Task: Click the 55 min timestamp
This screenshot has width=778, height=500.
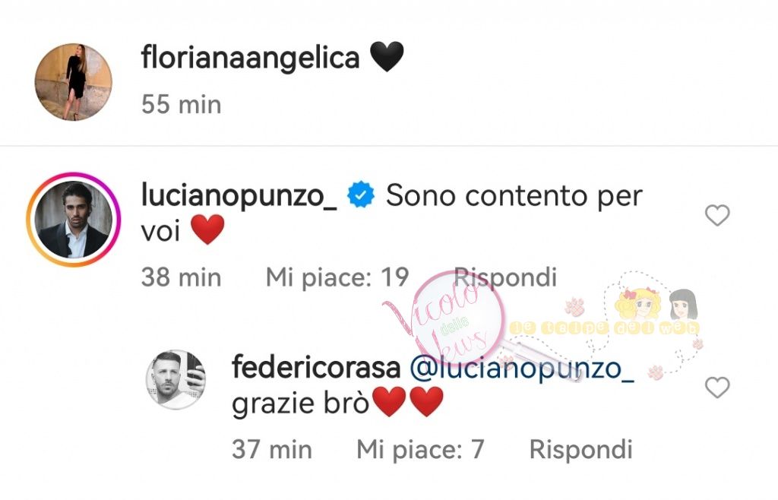Action: [181, 105]
